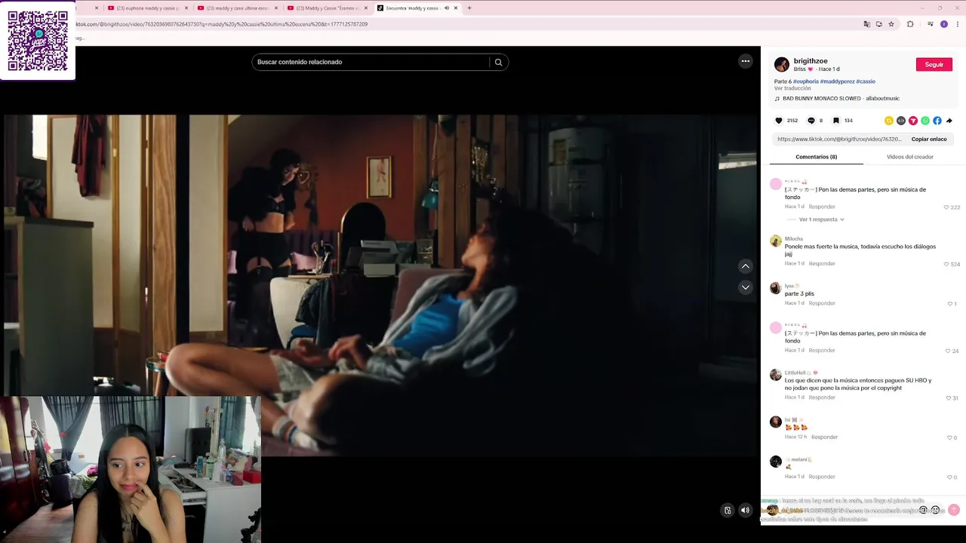Switch to the Comentarios (8) tab
This screenshot has width=966, height=543.
tap(817, 157)
